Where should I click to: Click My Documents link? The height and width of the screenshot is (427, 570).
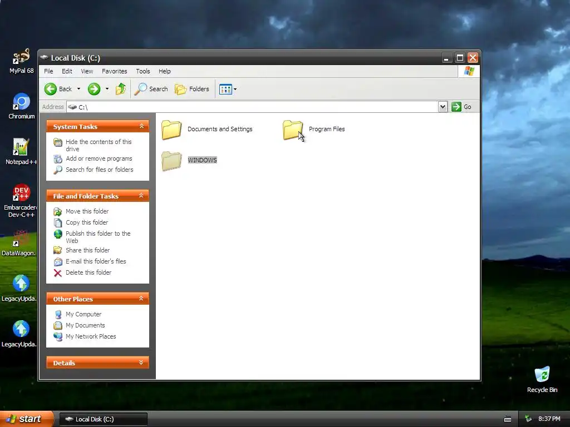click(85, 325)
